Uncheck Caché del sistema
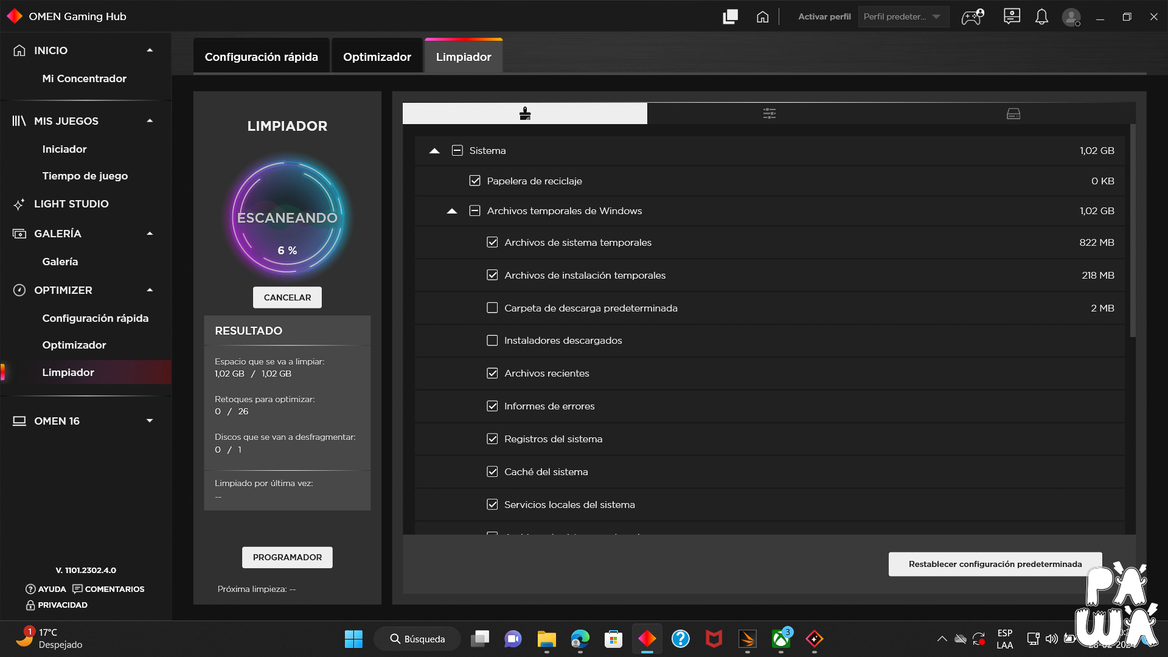Viewport: 1168px width, 657px height. tap(493, 471)
